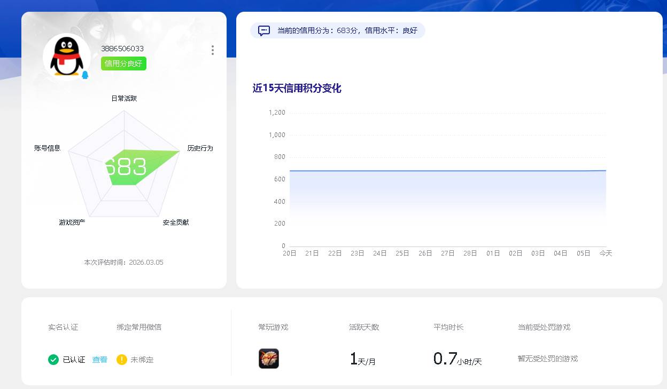Click the 今天 label on the chart axis

[x=606, y=253]
